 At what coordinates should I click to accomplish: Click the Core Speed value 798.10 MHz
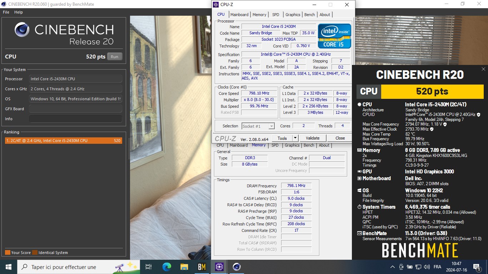[259, 93]
